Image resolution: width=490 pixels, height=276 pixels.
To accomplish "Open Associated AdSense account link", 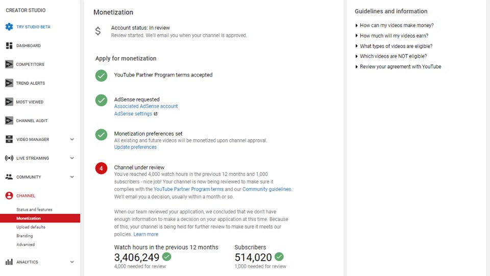I will (145, 106).
